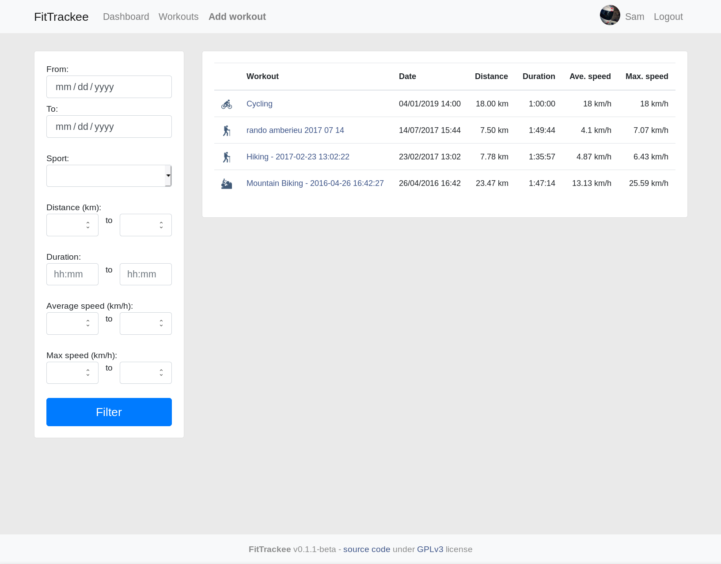Open the Sport dropdown selector

[x=109, y=176]
